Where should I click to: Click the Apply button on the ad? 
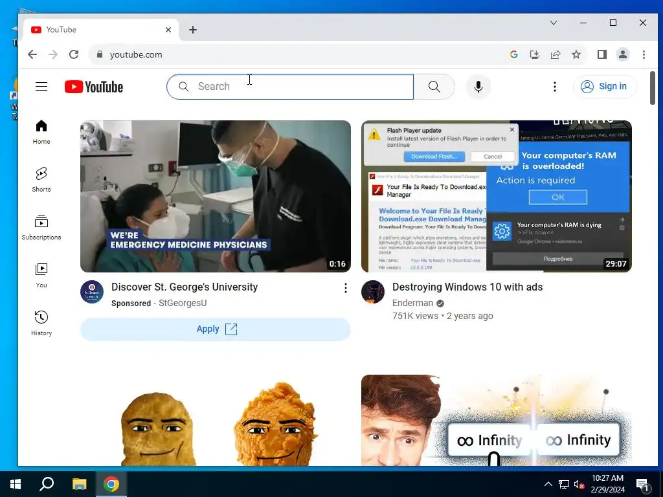pos(216,329)
